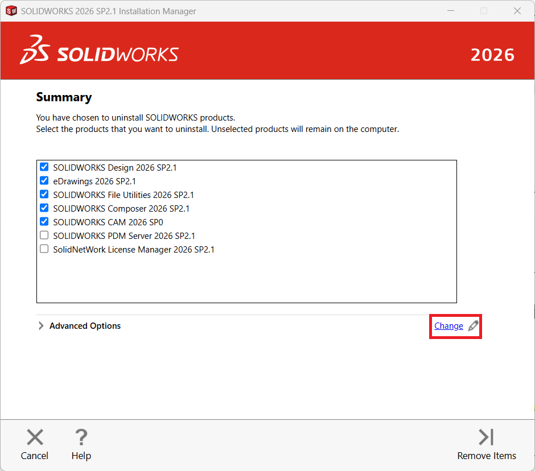This screenshot has height=471, width=535.
Task: Click the Change link
Action: (448, 326)
